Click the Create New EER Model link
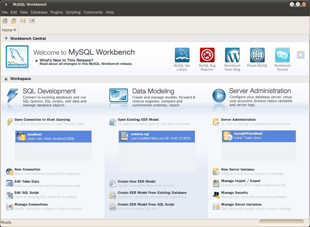Screen dimensions: 310x227 (137, 181)
